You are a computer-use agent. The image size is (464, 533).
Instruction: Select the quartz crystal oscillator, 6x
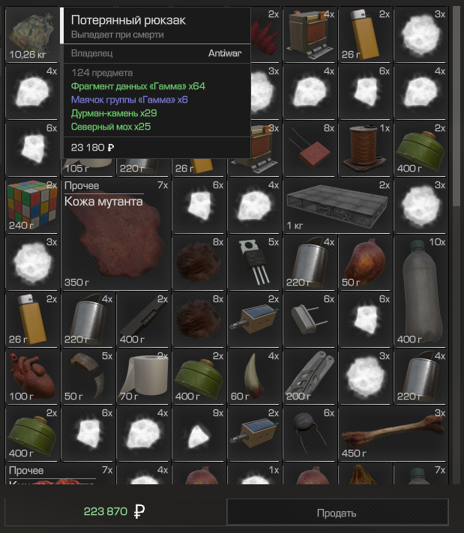(310, 319)
